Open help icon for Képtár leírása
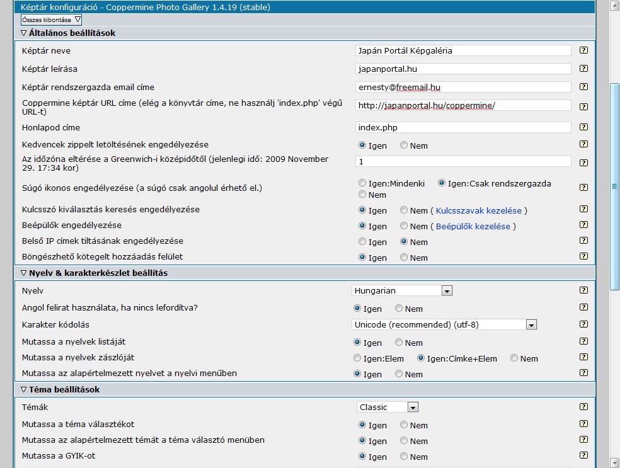This screenshot has height=468, width=620. (583, 69)
